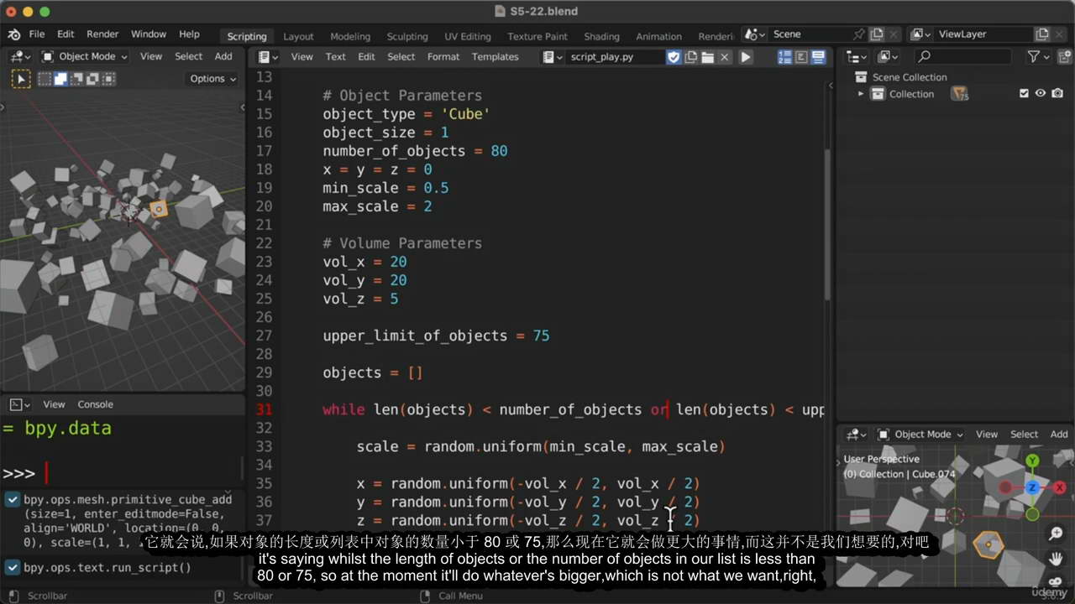Click Add in the top-left viewport header

click(223, 56)
